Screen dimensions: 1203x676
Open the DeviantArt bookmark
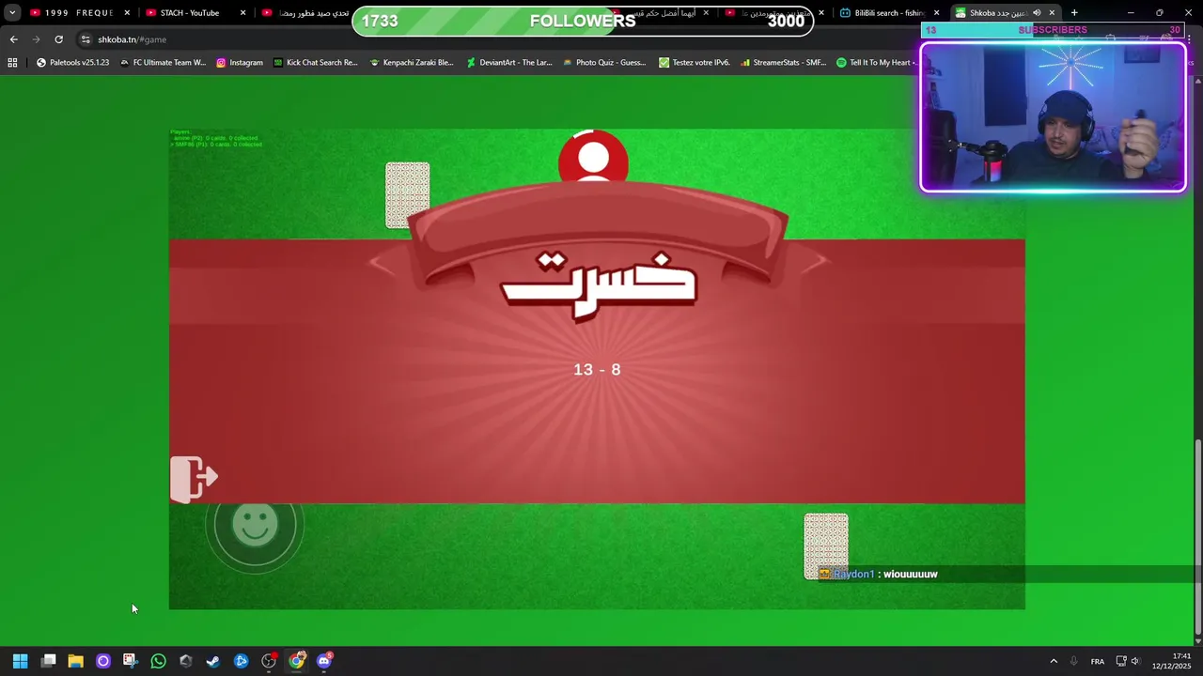coord(509,63)
